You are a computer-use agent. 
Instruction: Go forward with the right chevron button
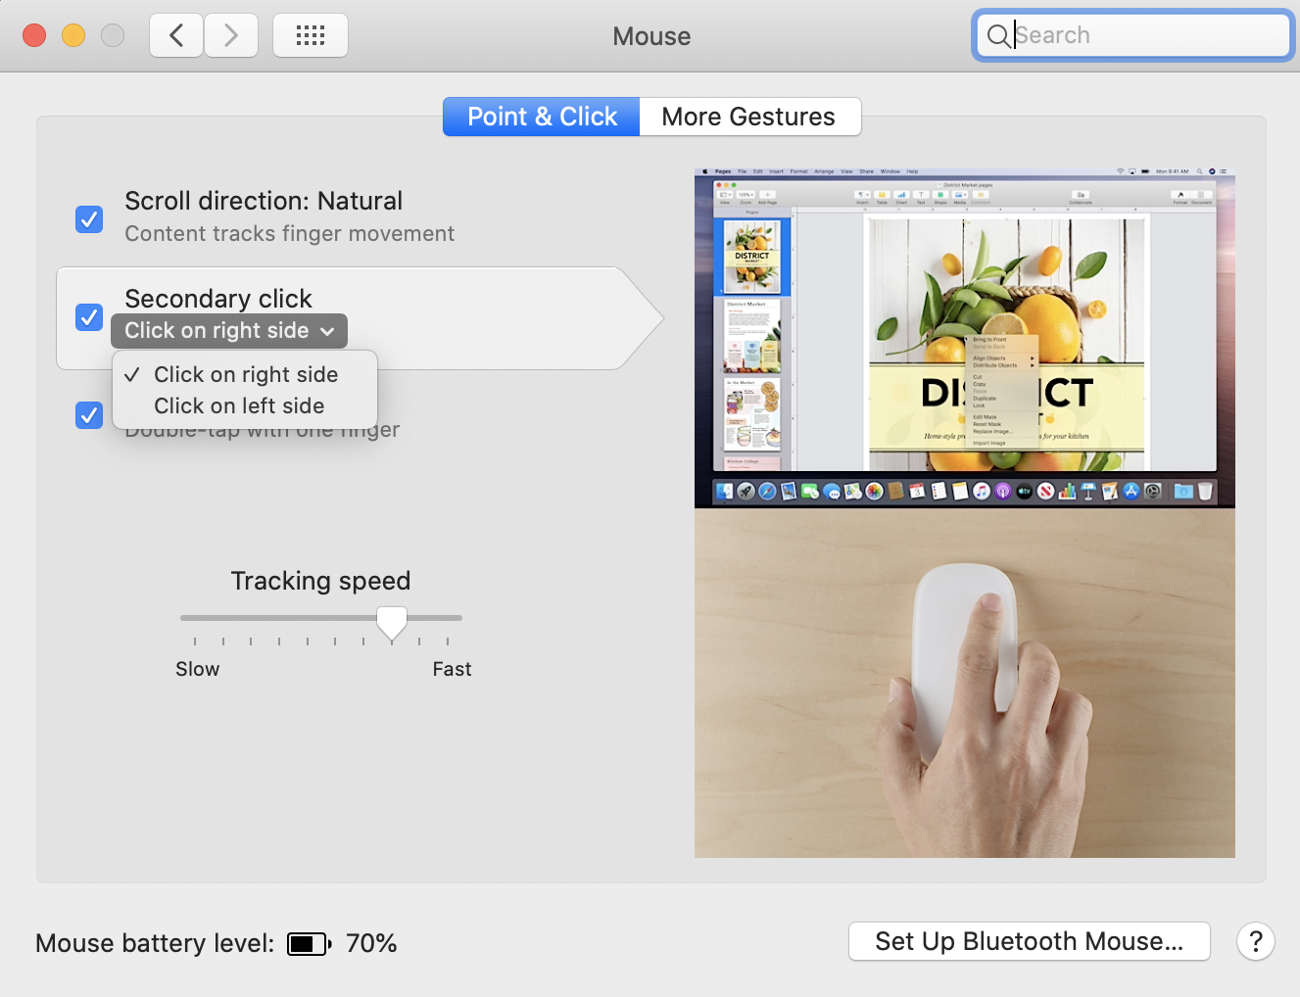tap(231, 36)
